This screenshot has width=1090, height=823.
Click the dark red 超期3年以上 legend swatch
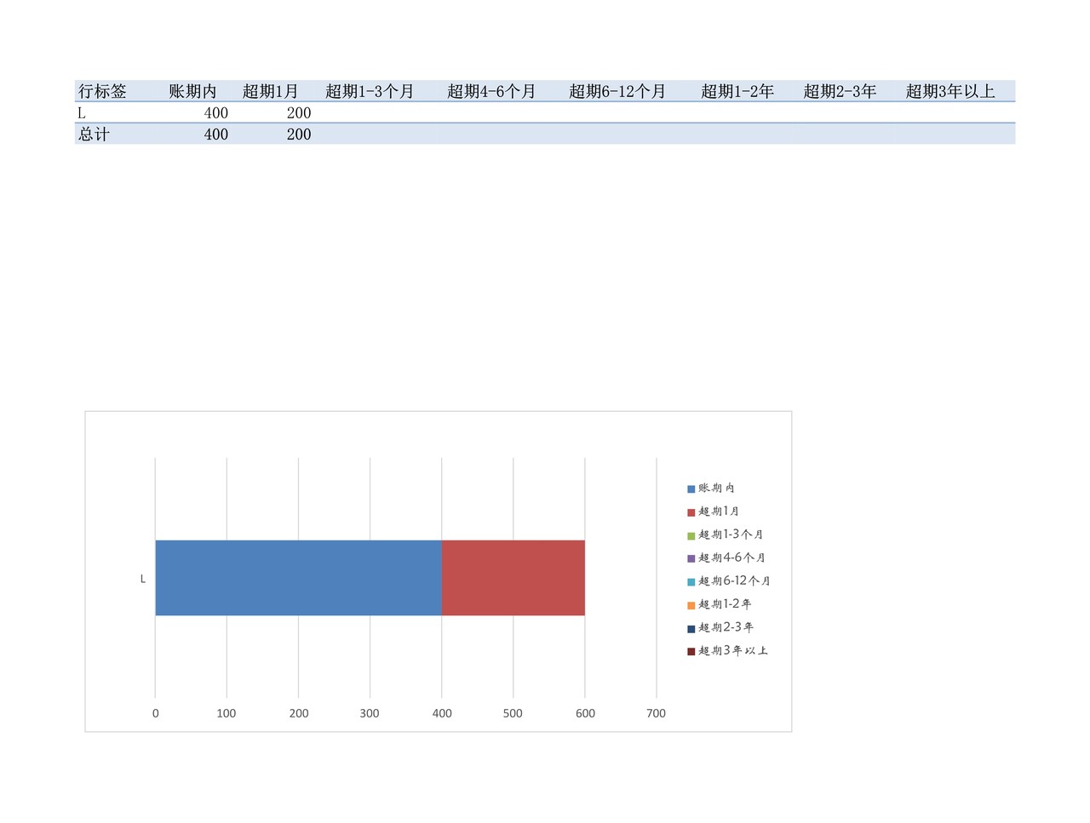click(x=691, y=651)
